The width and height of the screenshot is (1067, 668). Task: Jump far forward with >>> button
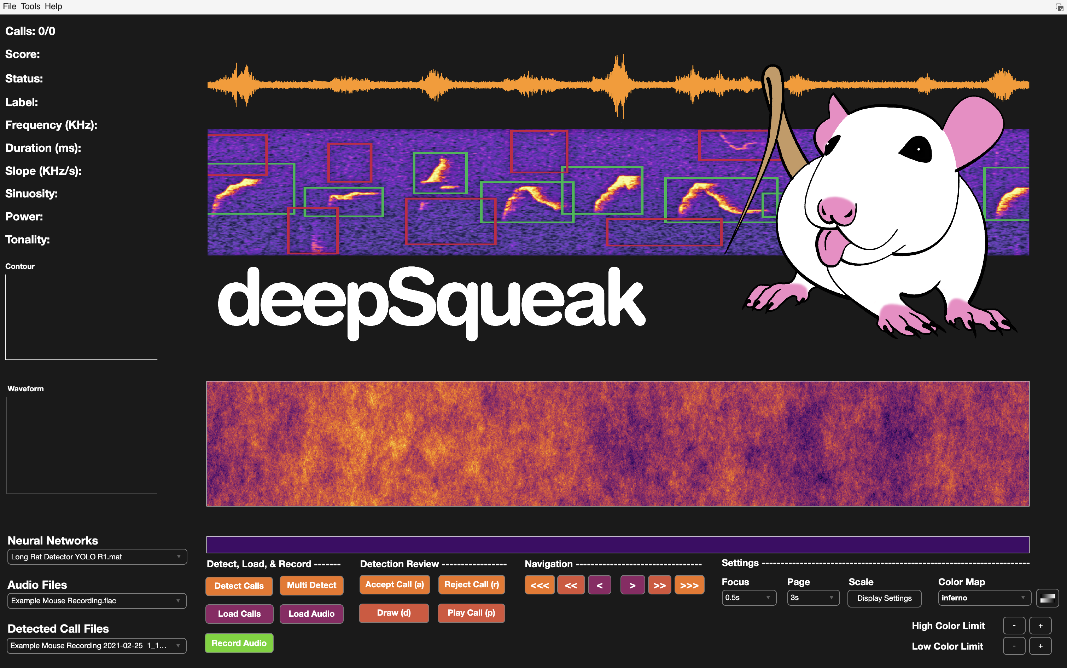point(689,585)
